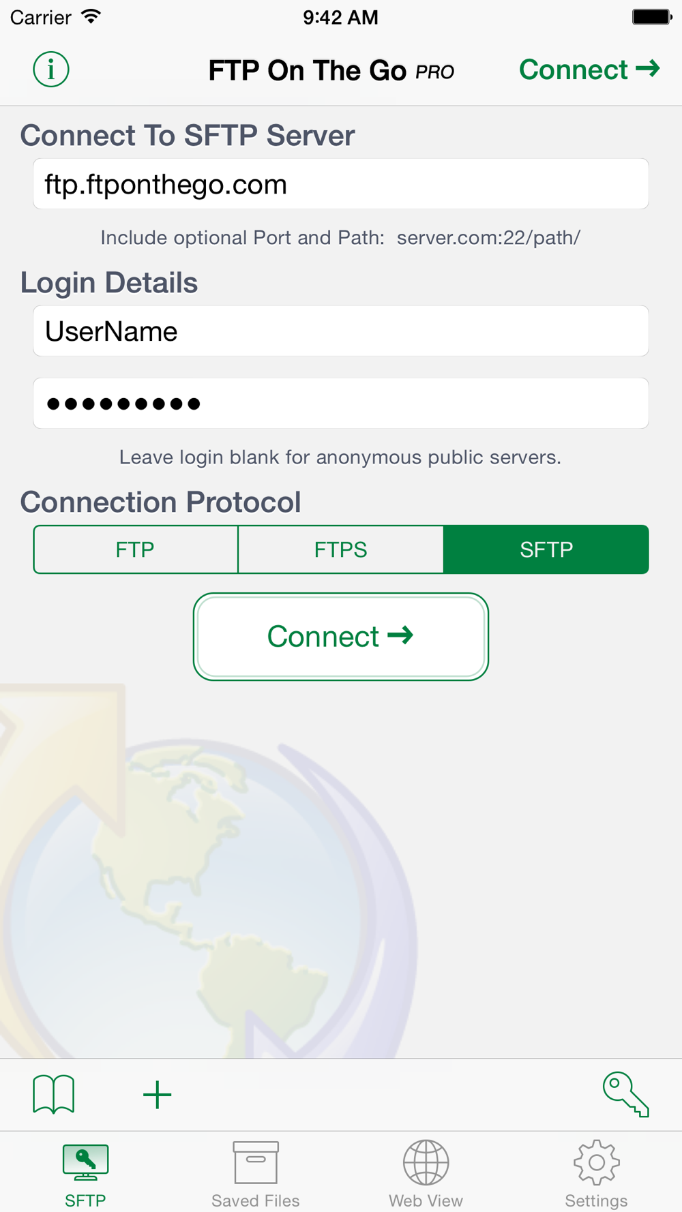The image size is (682, 1212).
Task: Select SFTP connection protocol segment
Action: [546, 549]
